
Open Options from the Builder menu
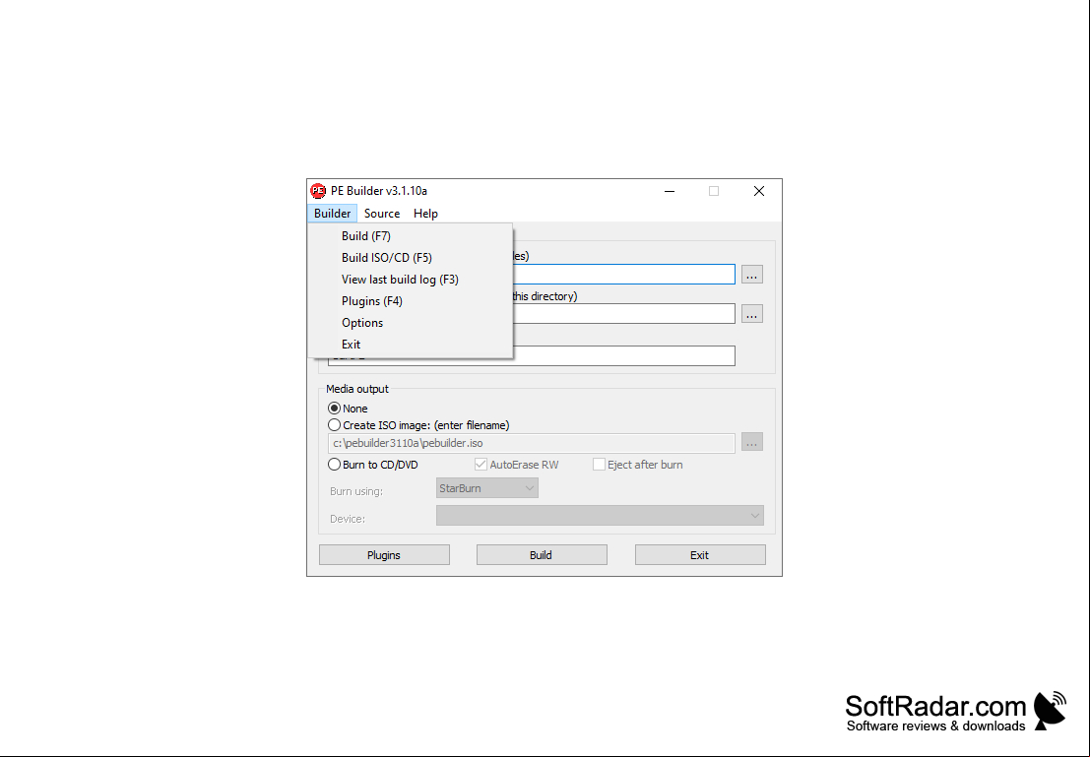point(411,323)
